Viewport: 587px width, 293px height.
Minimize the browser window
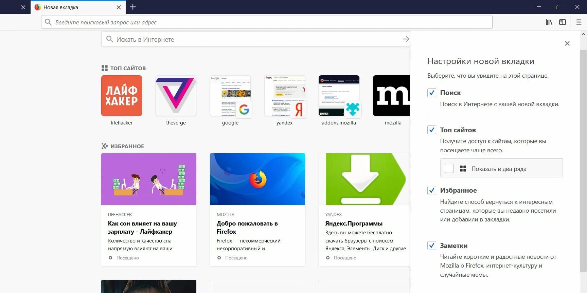[539, 7]
